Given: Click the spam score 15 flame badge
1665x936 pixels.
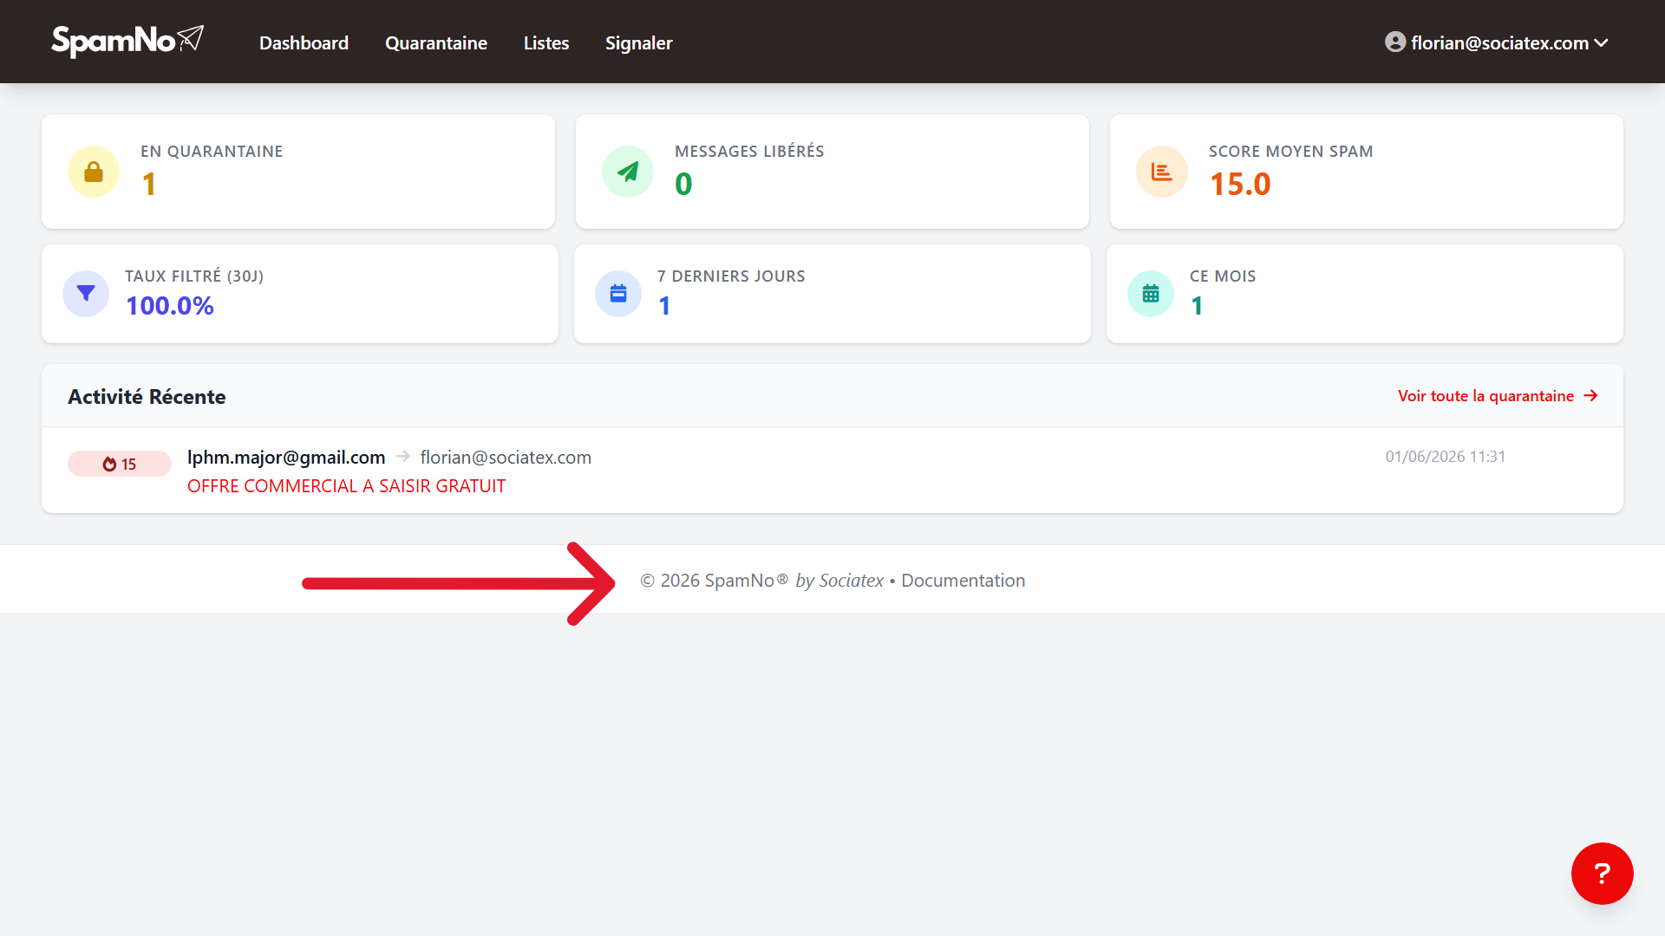Looking at the screenshot, I should 120,464.
